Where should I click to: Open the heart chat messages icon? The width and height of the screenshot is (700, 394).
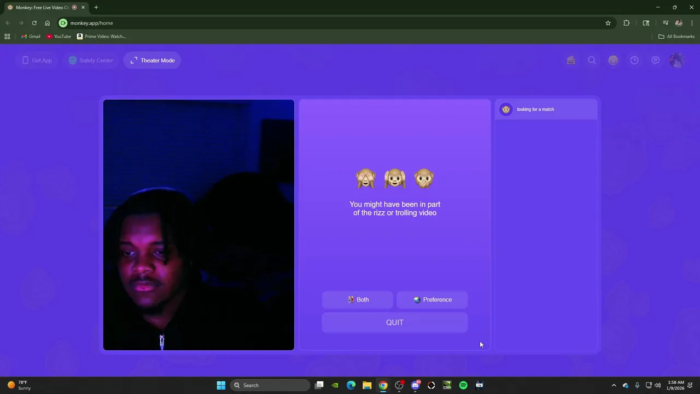point(655,60)
